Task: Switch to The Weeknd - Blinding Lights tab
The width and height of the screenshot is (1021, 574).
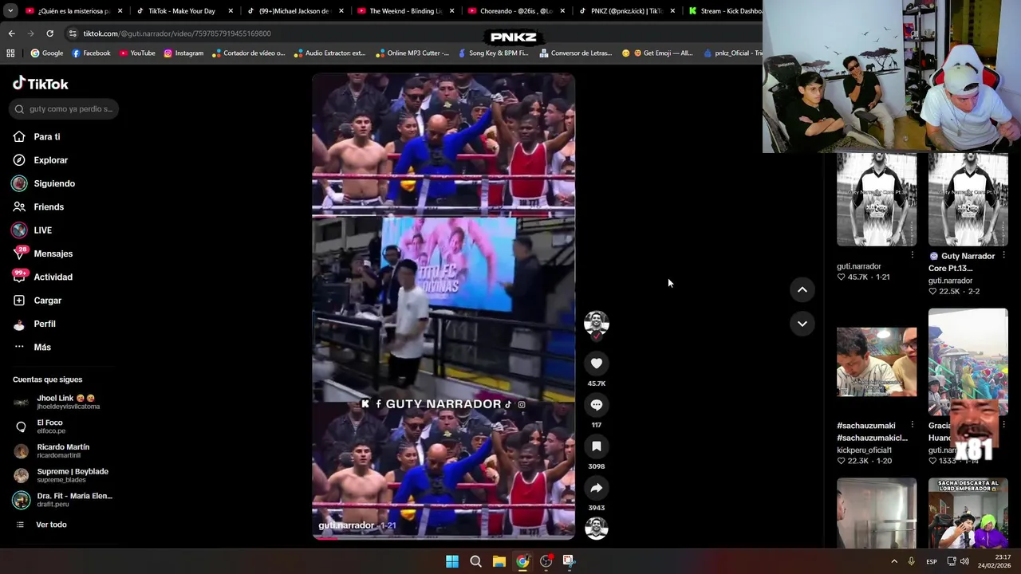Action: (x=405, y=11)
